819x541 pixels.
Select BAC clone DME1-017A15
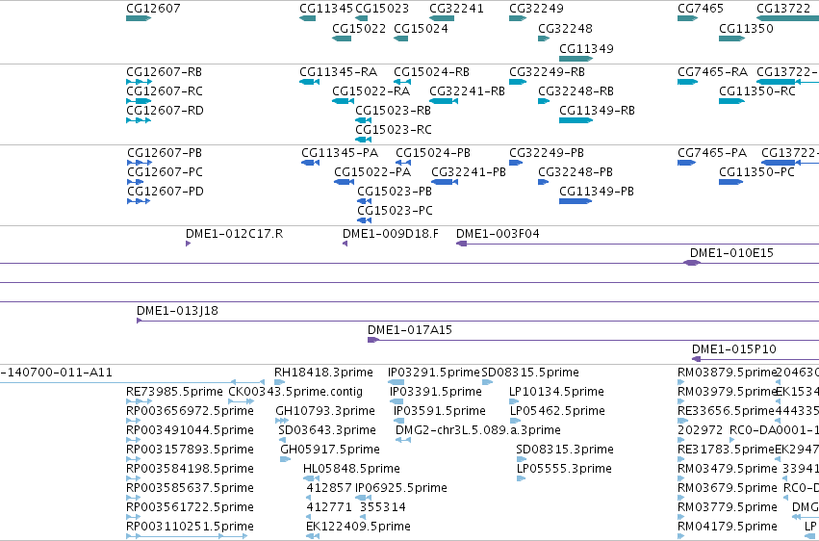[x=410, y=330]
